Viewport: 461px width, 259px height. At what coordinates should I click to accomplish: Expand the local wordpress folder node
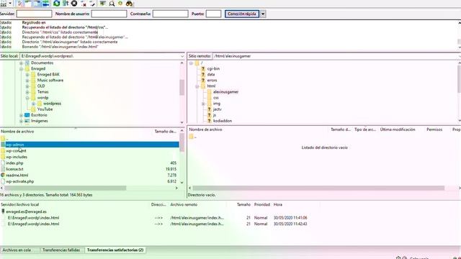click(x=34, y=104)
